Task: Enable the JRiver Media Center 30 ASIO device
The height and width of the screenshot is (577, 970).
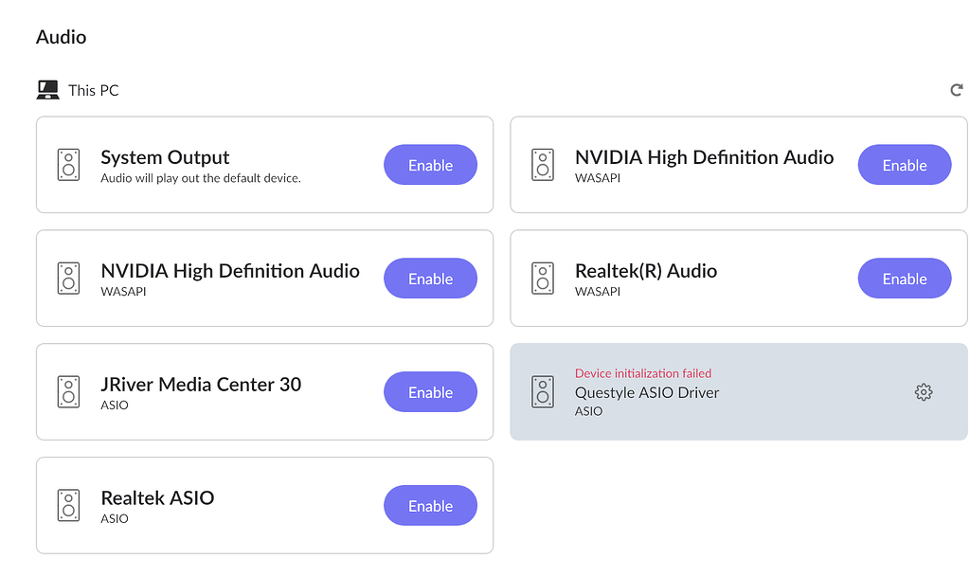Action: pyautogui.click(x=430, y=391)
